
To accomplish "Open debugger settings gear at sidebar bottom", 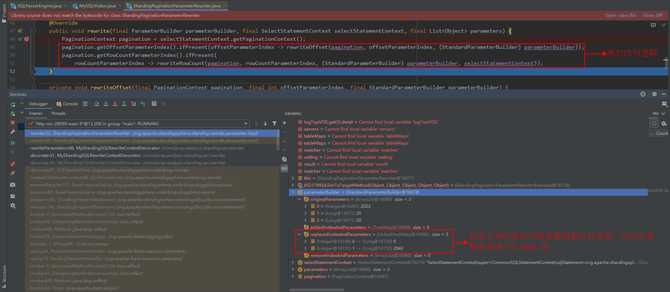I will coord(13,206).
